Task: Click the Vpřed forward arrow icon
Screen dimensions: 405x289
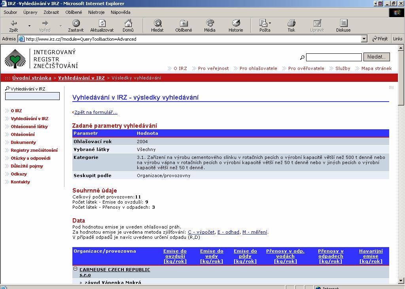Action: tap(45, 23)
